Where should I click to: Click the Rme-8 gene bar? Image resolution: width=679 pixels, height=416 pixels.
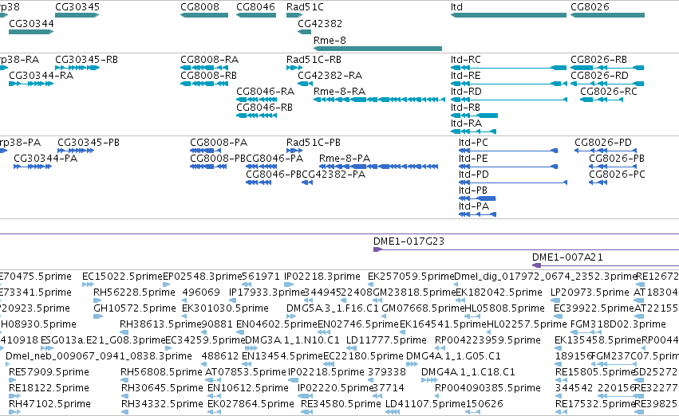377,49
